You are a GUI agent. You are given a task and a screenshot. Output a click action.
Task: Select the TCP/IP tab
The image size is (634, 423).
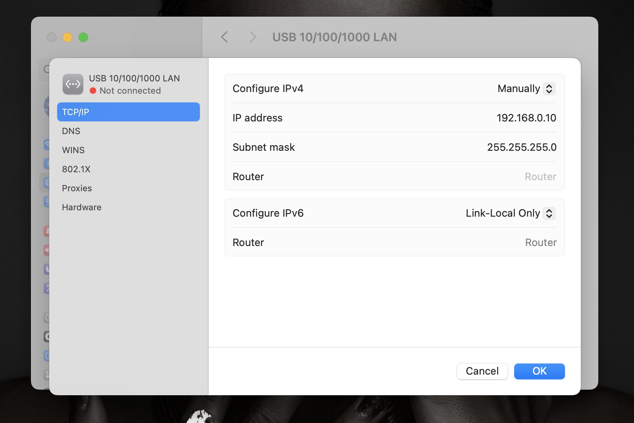(128, 112)
